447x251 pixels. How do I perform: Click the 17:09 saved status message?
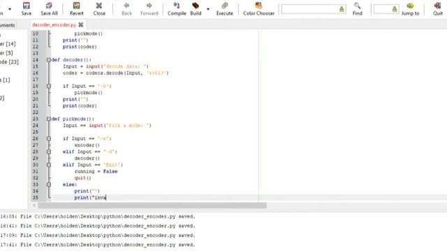(x=98, y=236)
